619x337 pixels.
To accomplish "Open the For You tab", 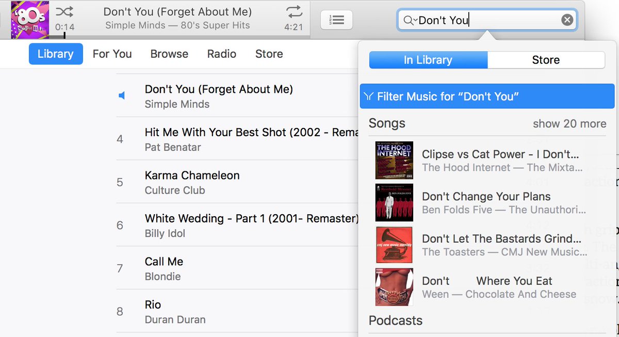I will 112,54.
